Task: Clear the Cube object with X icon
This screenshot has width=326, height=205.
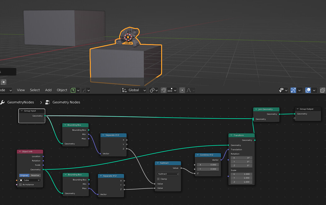Action: coord(38,180)
